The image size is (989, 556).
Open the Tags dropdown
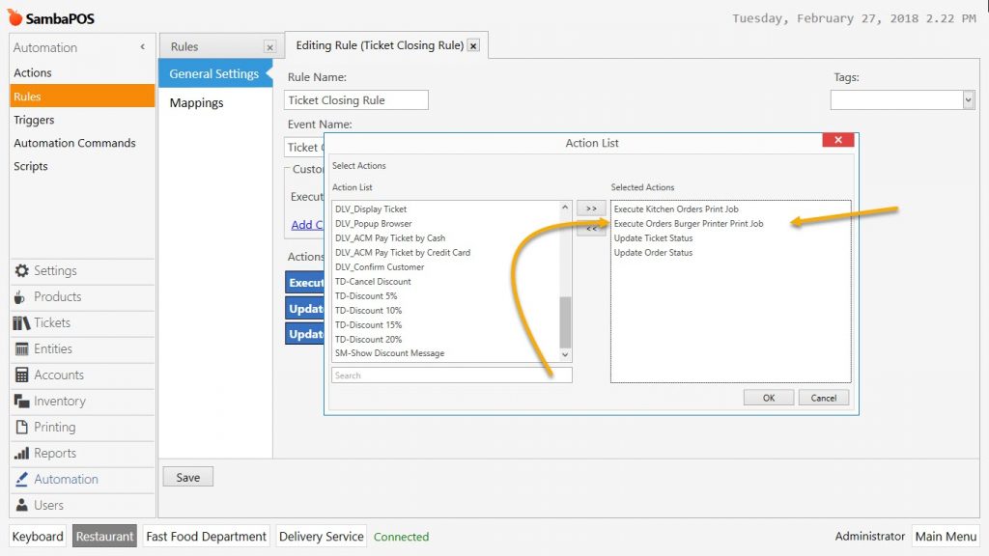coord(968,99)
